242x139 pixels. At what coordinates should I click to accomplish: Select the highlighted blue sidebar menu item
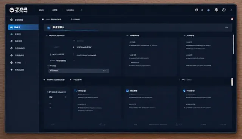pyautogui.click(x=23, y=27)
